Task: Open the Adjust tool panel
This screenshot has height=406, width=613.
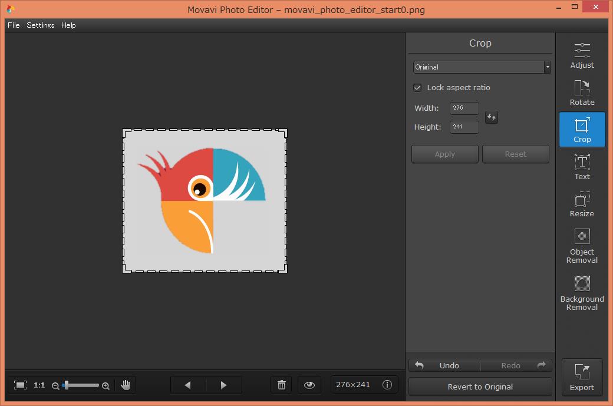Action: tap(582, 56)
